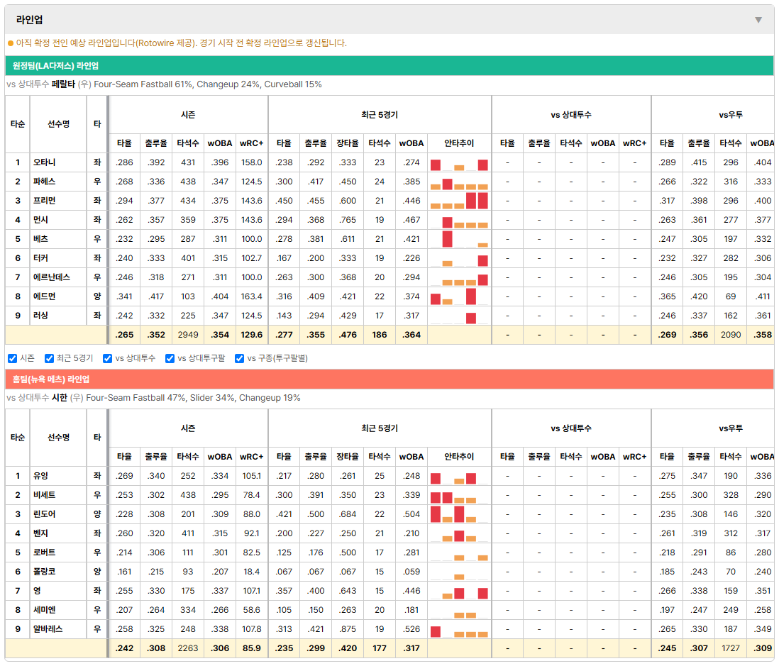The width and height of the screenshot is (779, 666).
Task: Toggle the 시즌 checkbox
Action: (13, 359)
